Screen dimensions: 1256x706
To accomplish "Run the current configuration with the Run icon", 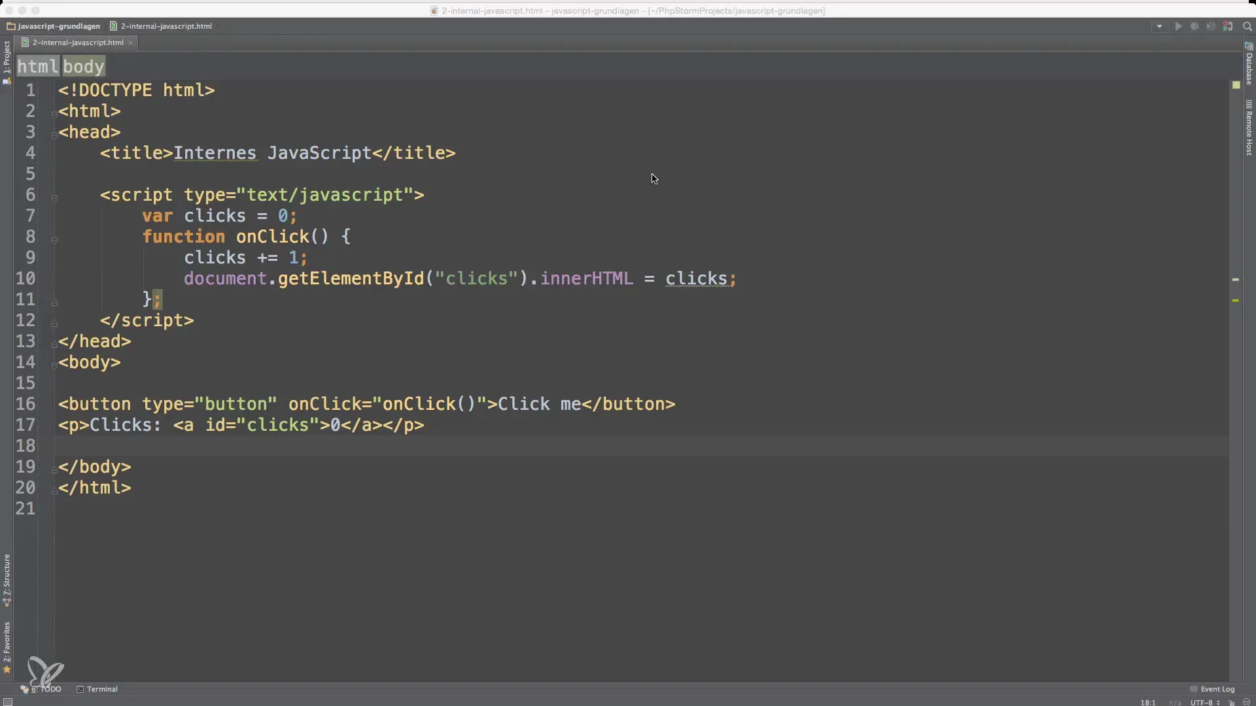I will pyautogui.click(x=1178, y=26).
